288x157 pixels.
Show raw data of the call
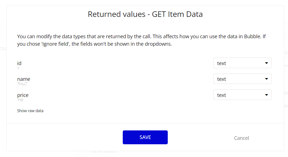30,111
